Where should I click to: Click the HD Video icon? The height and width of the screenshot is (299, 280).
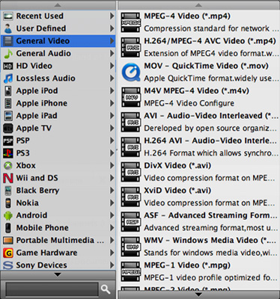pyautogui.click(x=8, y=66)
